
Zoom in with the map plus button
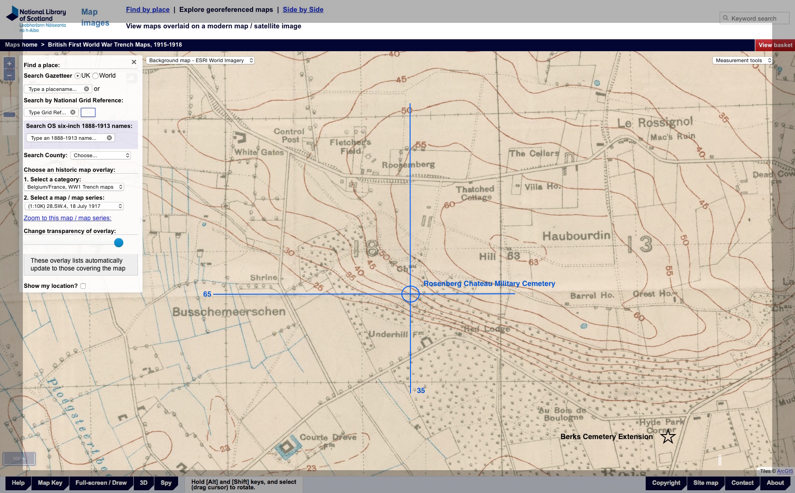pos(9,64)
